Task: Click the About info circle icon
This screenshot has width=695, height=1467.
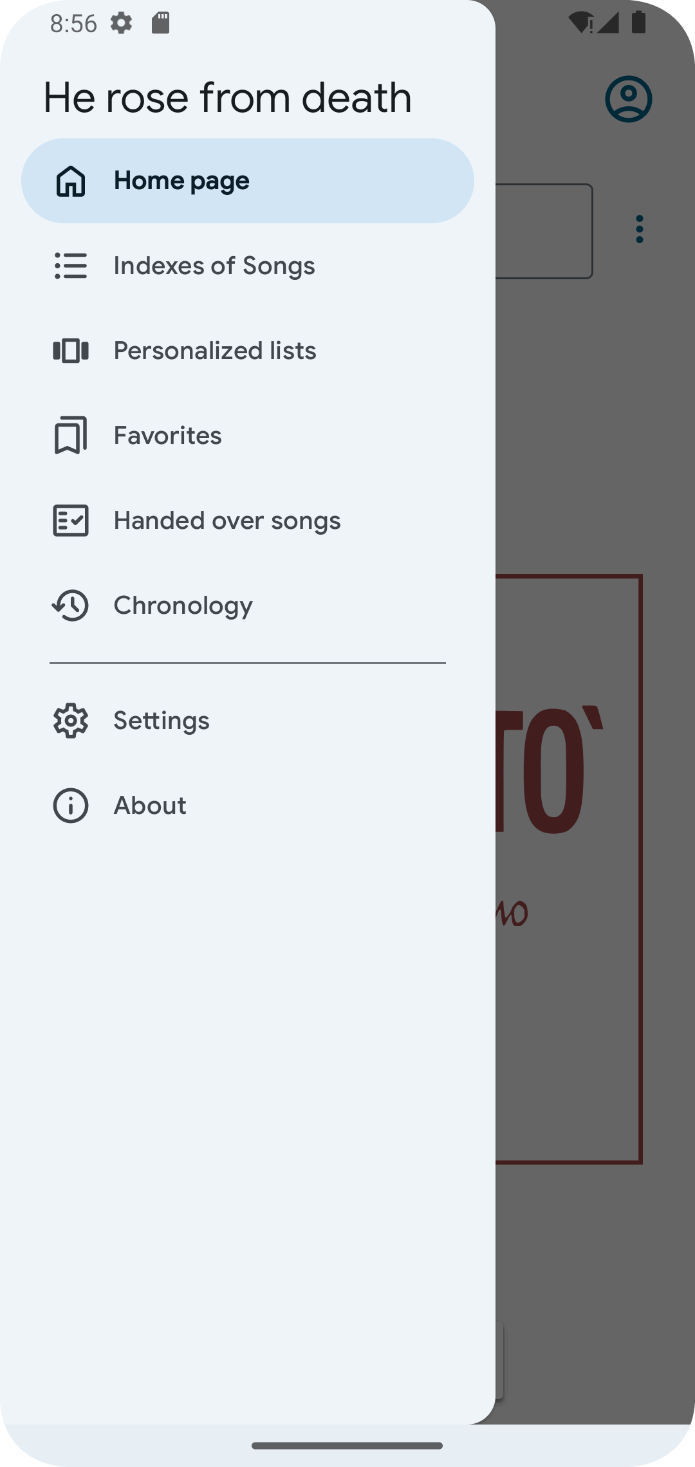Action: (71, 806)
